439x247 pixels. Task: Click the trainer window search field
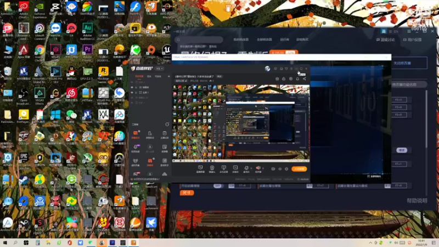click(x=199, y=40)
